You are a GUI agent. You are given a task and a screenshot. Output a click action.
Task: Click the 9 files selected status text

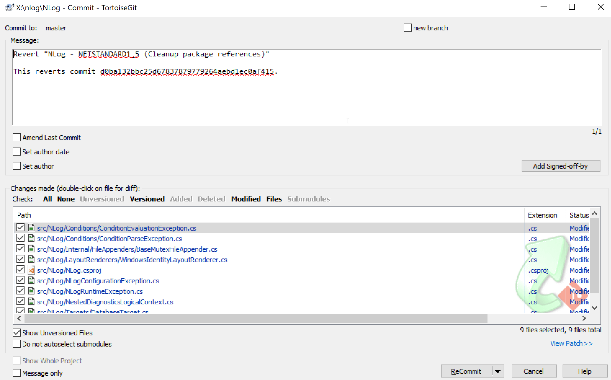coord(560,330)
